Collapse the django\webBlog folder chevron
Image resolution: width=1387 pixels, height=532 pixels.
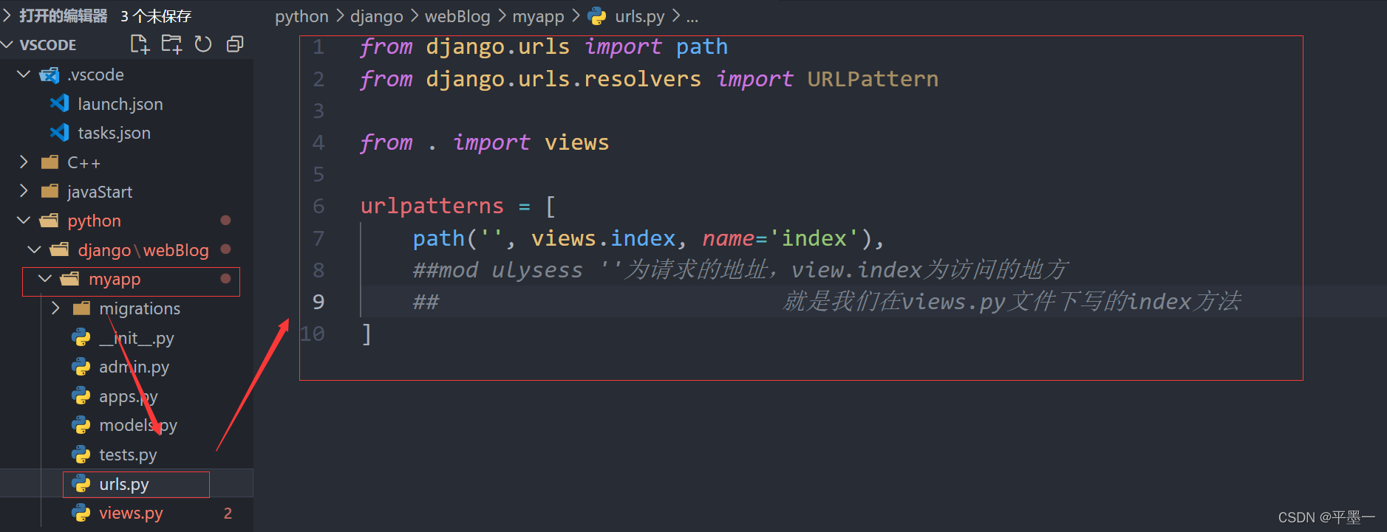tap(34, 250)
